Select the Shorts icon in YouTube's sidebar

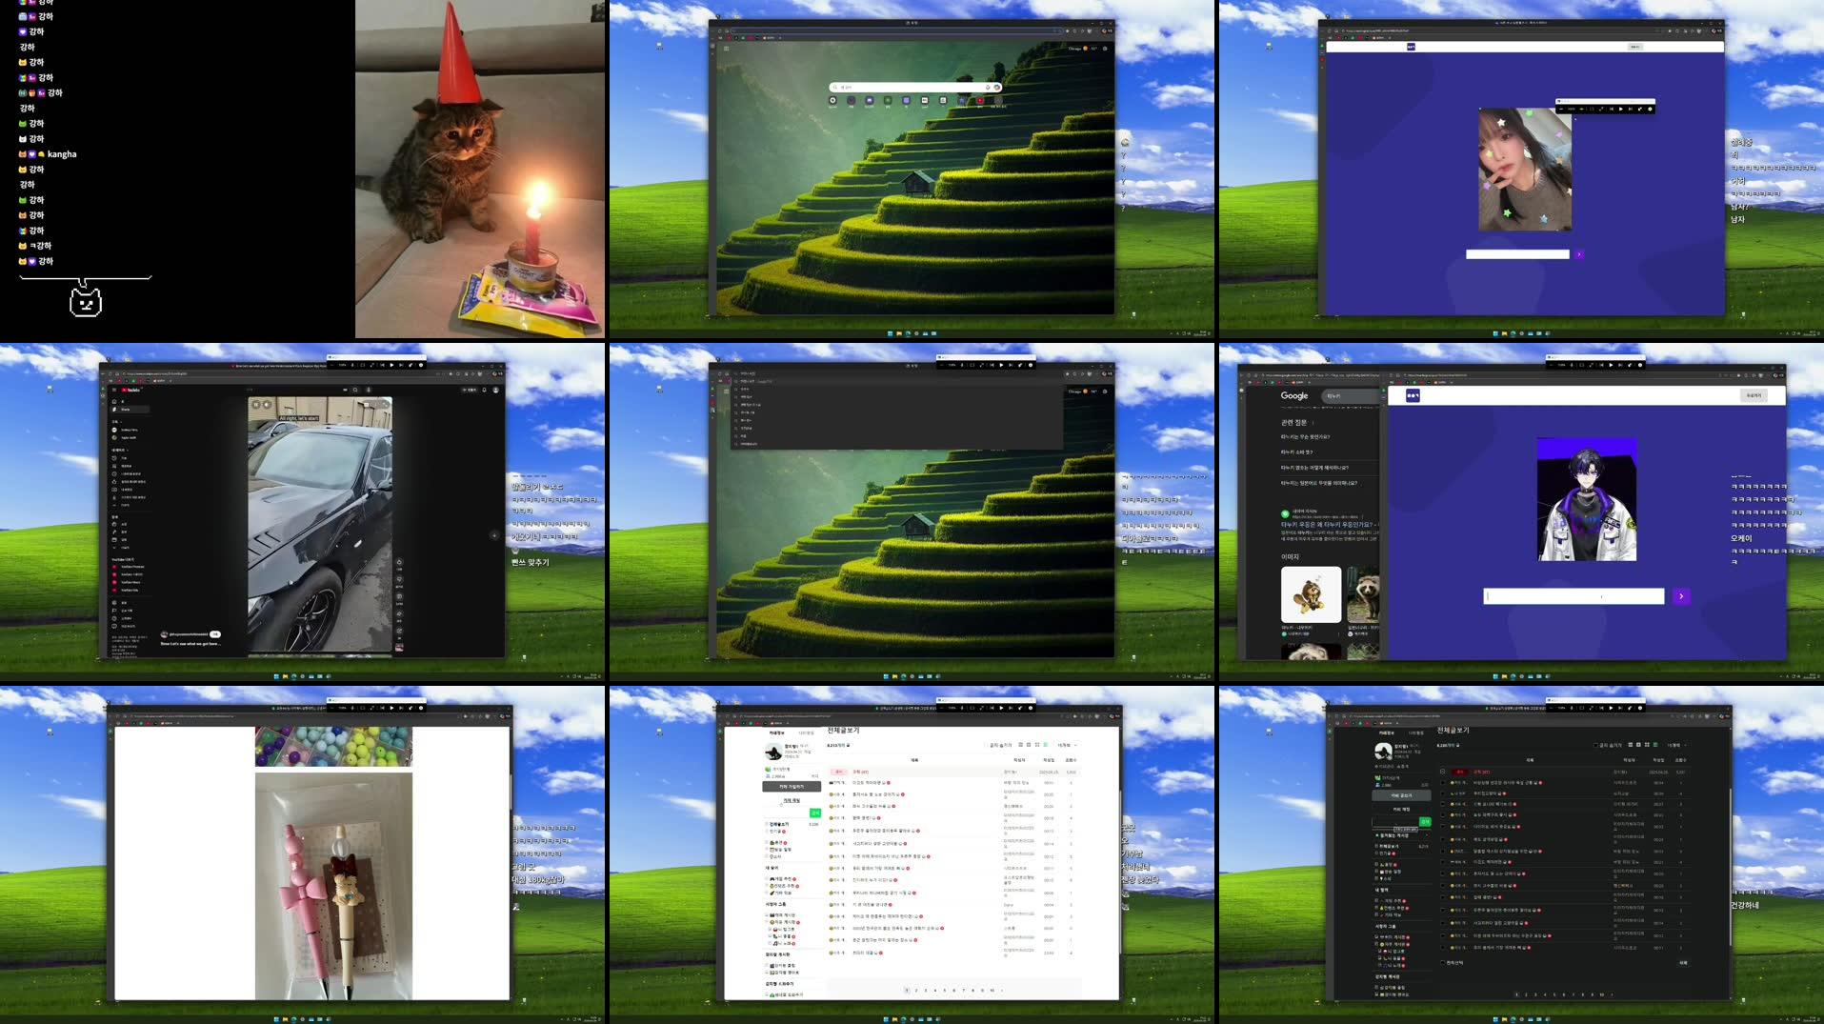pos(114,410)
